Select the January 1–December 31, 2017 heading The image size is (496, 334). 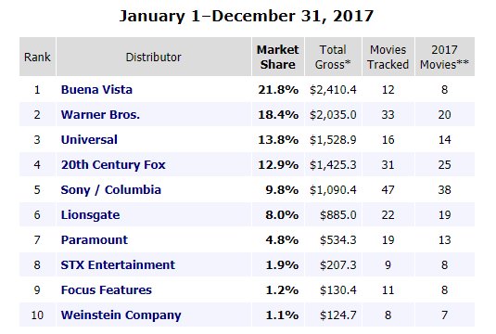click(x=247, y=16)
